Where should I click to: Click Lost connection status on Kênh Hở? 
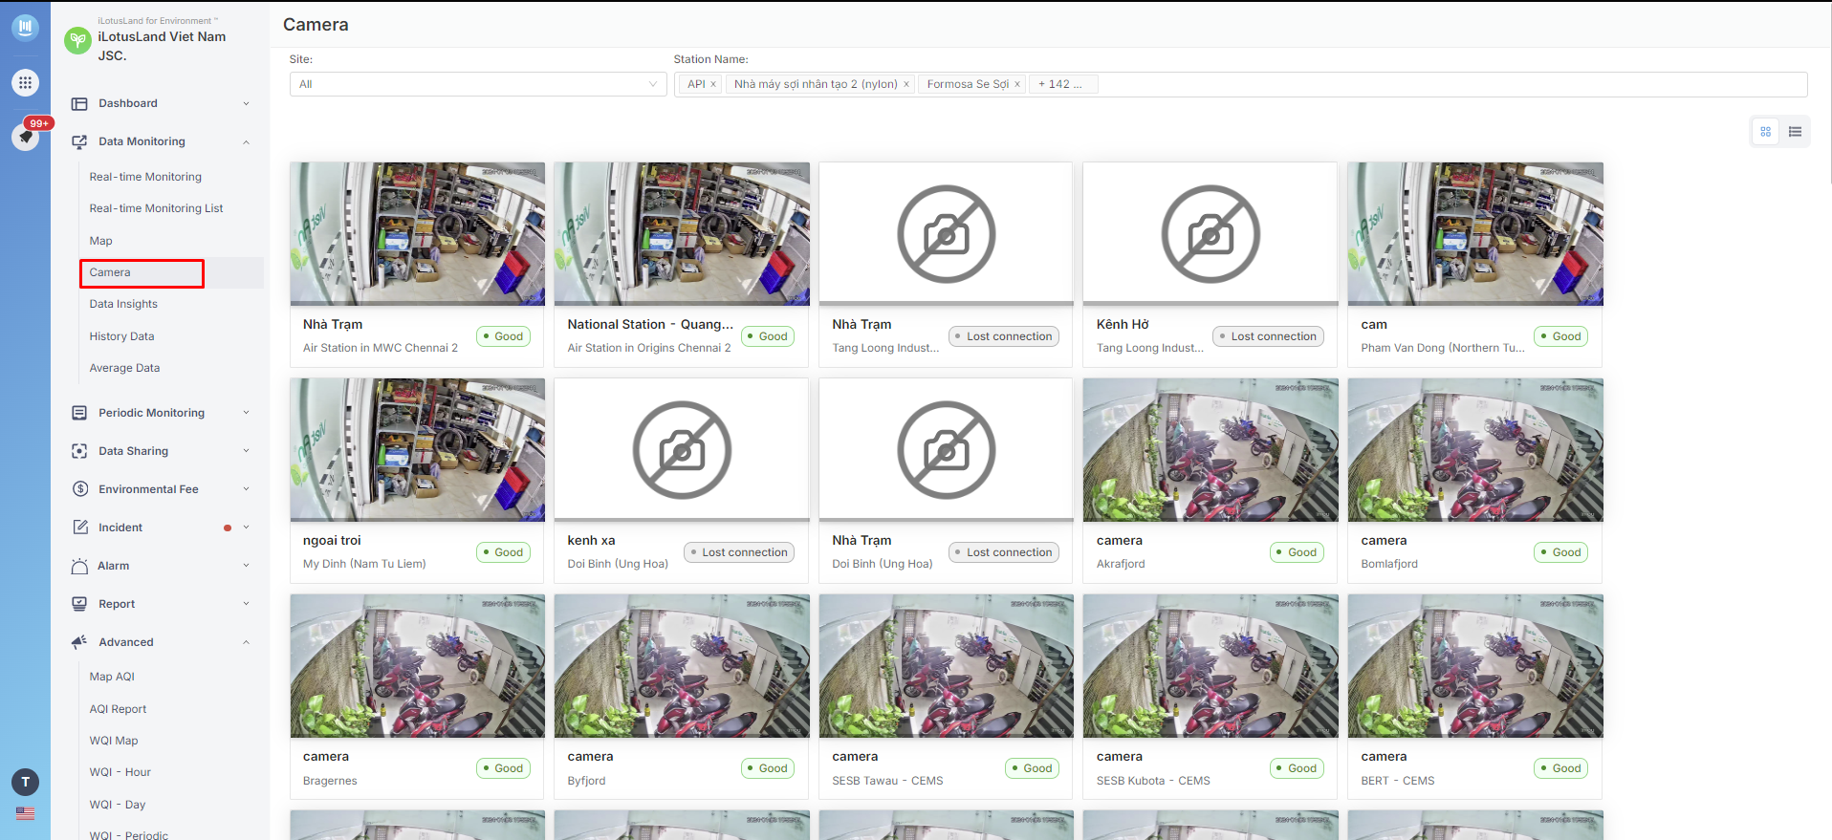point(1268,336)
